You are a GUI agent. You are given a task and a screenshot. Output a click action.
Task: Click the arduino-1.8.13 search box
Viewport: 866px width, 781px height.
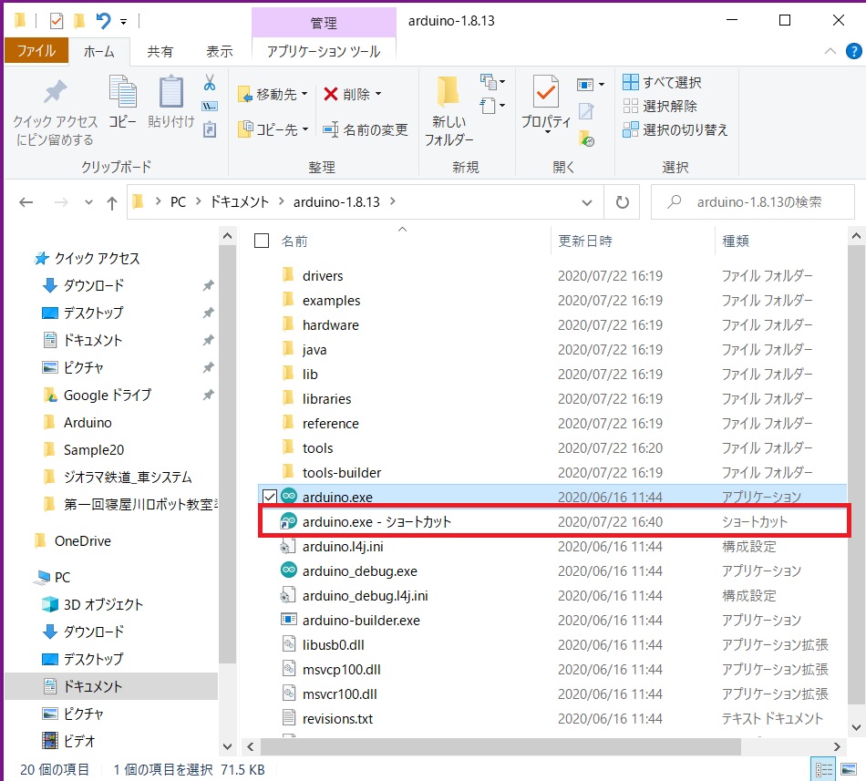(753, 202)
